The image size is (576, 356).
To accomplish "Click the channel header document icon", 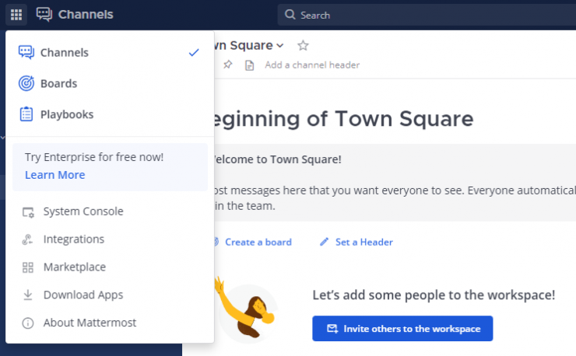I will point(249,66).
